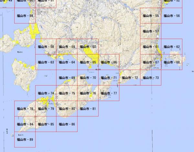194x152 pixels.
Task: Go to sheet 福山市 - 79
Action: coord(46,109)
